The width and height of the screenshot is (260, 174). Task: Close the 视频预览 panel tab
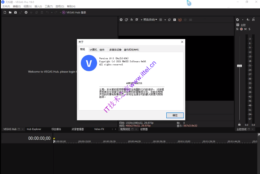136,129
